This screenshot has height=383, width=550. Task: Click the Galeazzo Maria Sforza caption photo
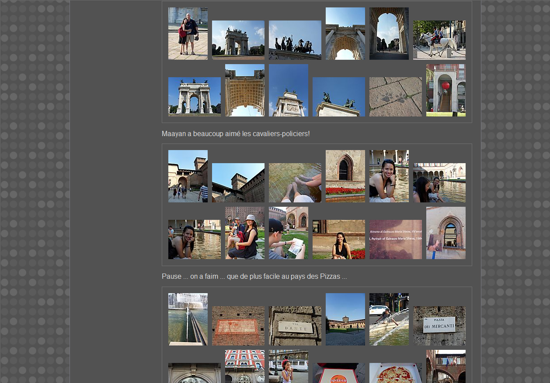[395, 239]
